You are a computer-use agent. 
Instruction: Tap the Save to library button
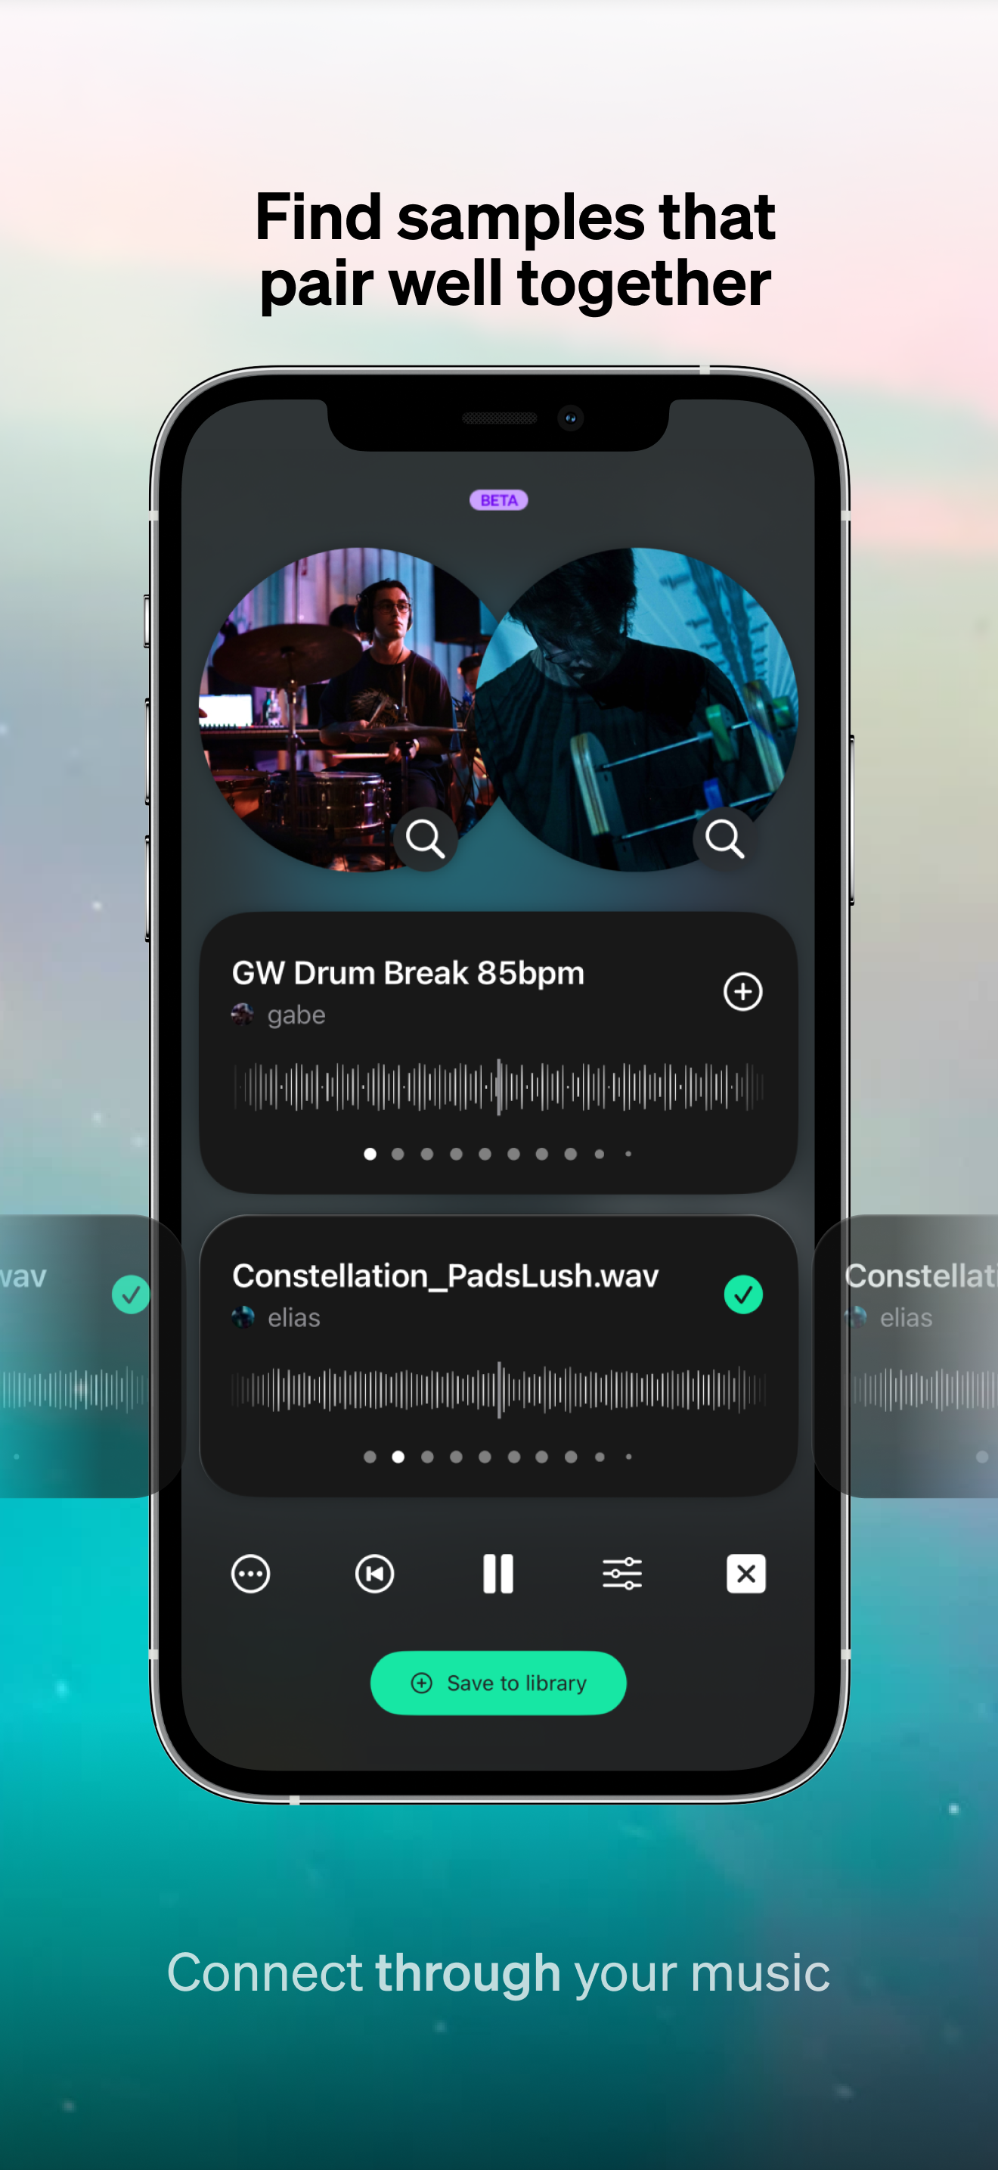point(498,1682)
